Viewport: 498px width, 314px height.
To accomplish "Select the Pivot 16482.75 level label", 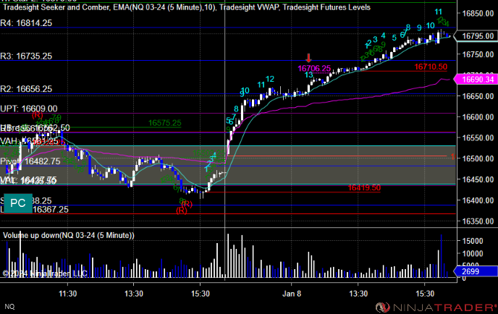I will [30, 161].
